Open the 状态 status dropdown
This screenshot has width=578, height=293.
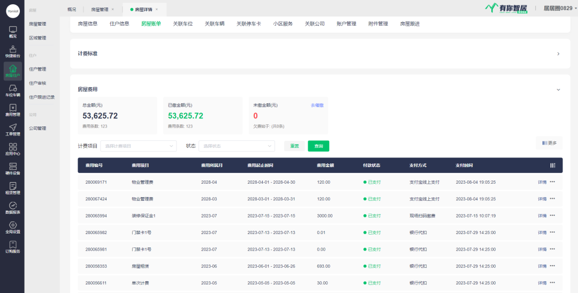coord(236,146)
